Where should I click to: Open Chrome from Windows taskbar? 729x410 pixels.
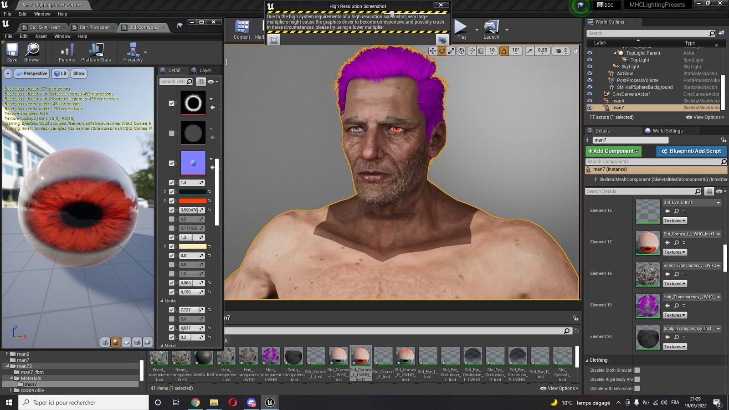195,403
